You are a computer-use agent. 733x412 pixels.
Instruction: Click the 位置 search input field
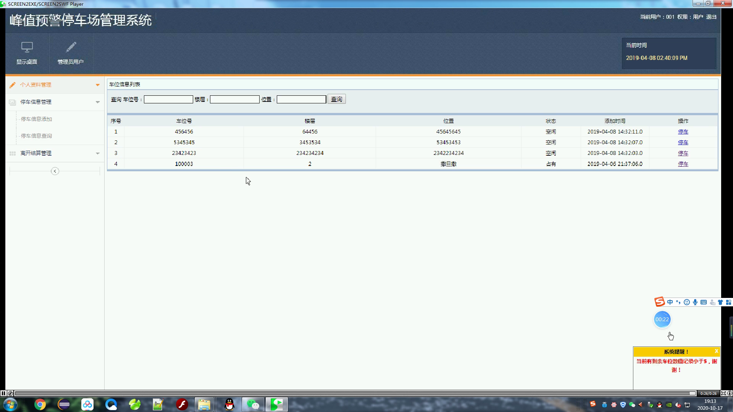click(x=302, y=100)
